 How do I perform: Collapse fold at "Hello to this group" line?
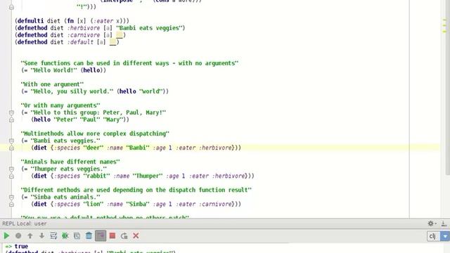coord(11,112)
